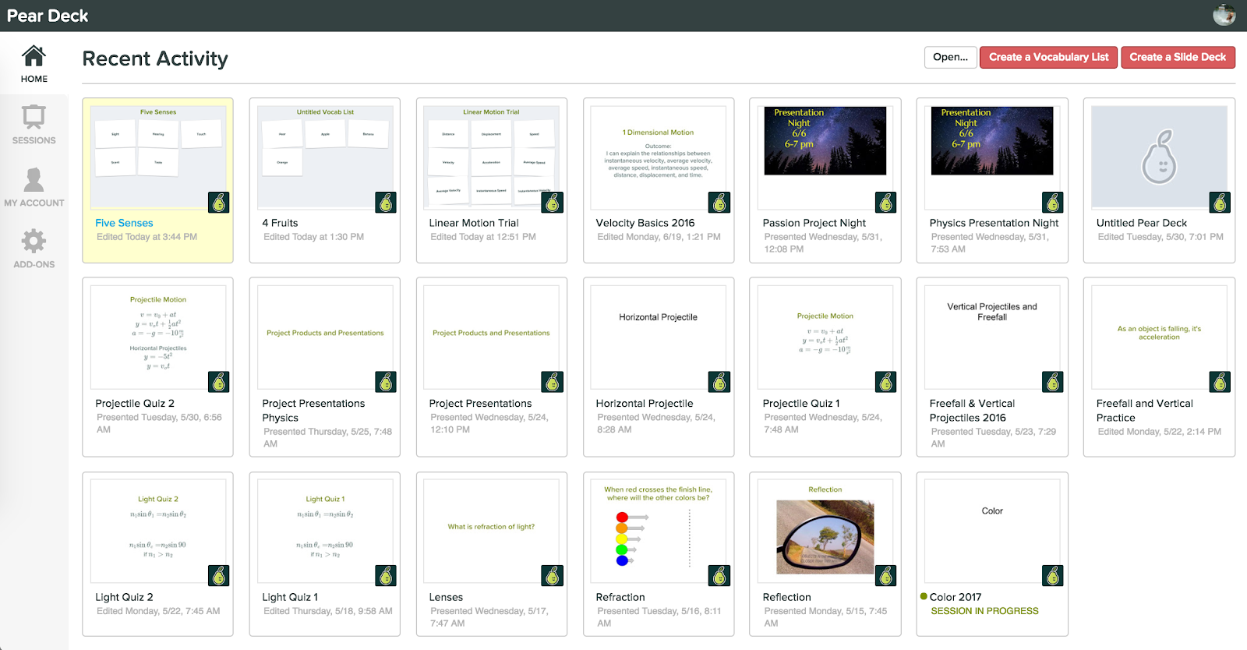Open the Lenses refraction question thumbnail
1247x650 pixels.
[491, 532]
